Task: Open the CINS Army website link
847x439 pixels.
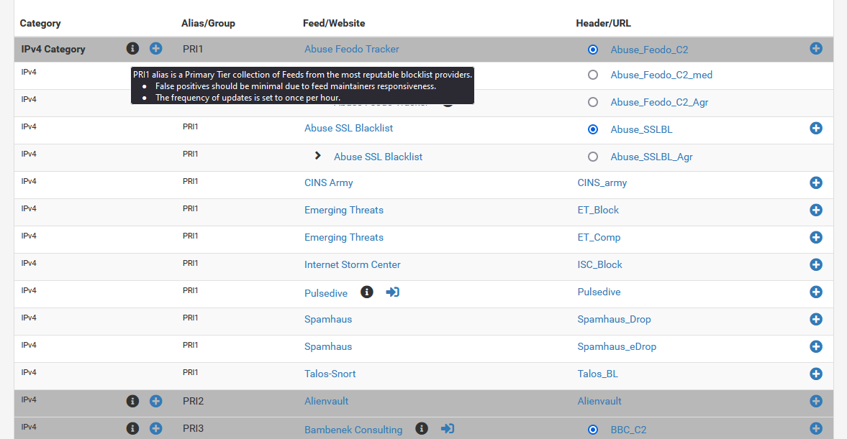Action: tap(328, 182)
